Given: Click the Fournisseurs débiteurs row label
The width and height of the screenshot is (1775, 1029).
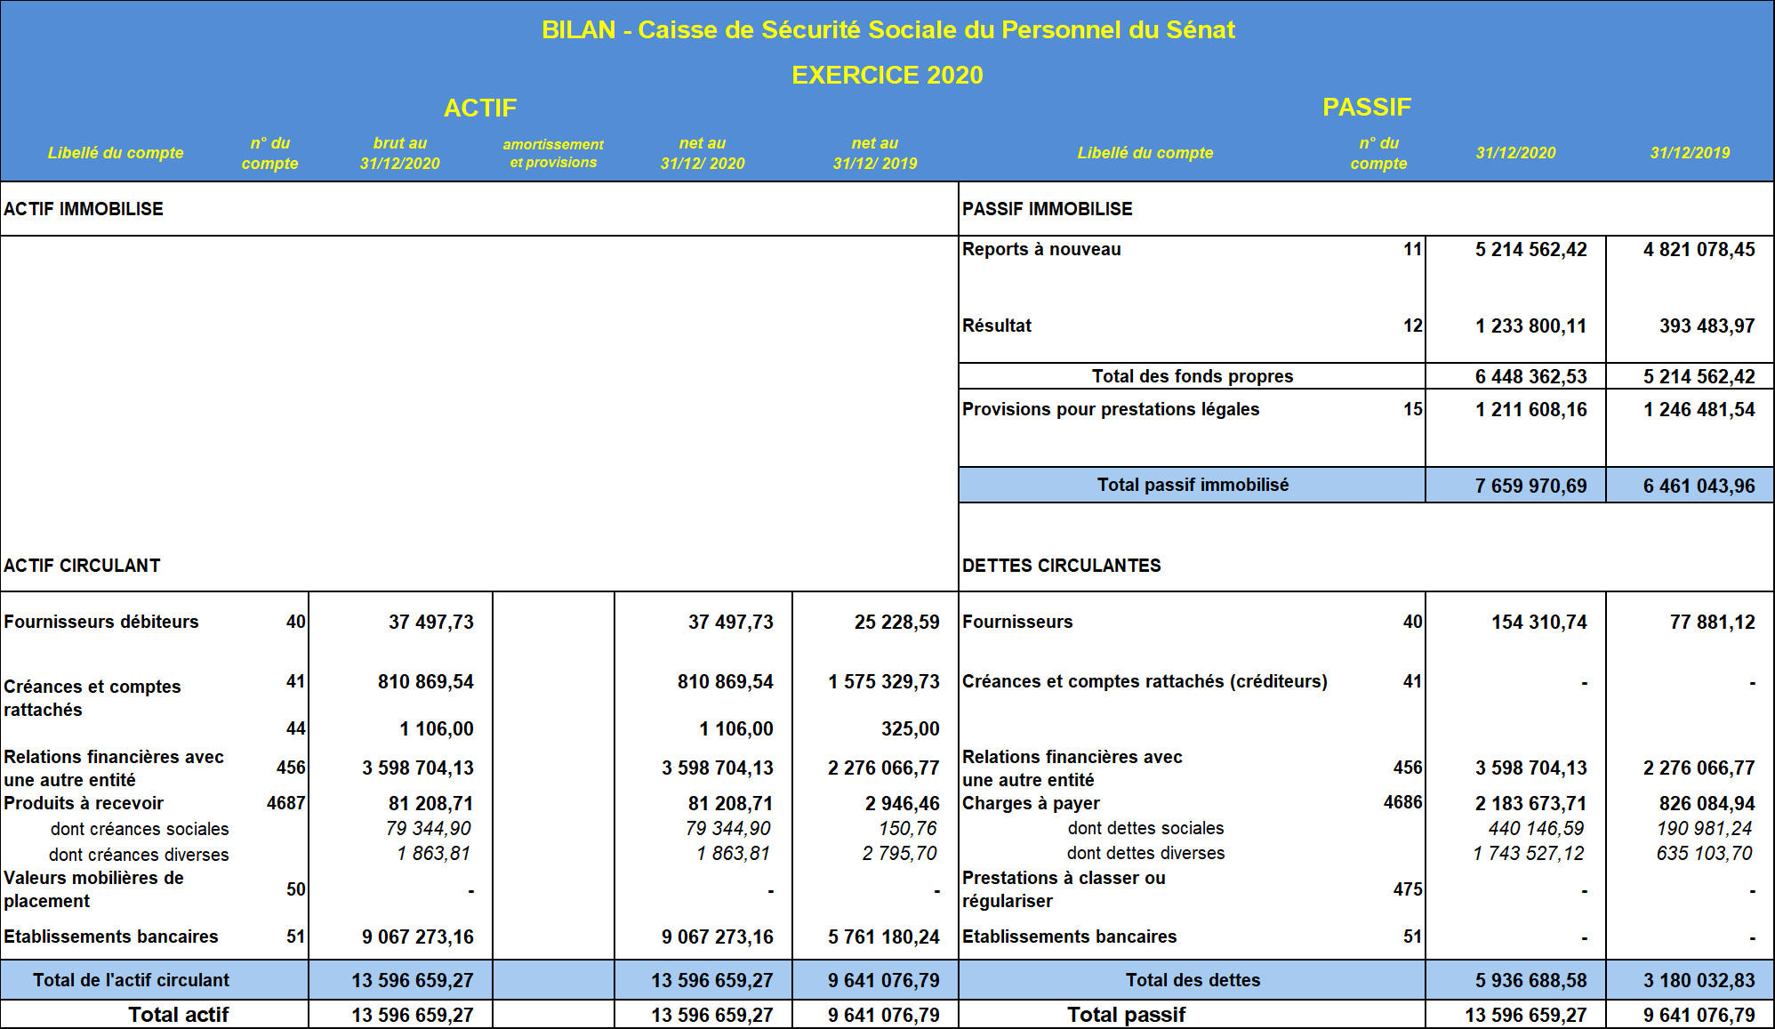Looking at the screenshot, I should (101, 623).
